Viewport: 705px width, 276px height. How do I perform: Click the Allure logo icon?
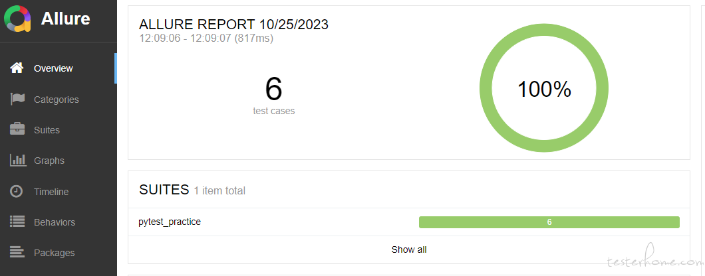click(17, 19)
